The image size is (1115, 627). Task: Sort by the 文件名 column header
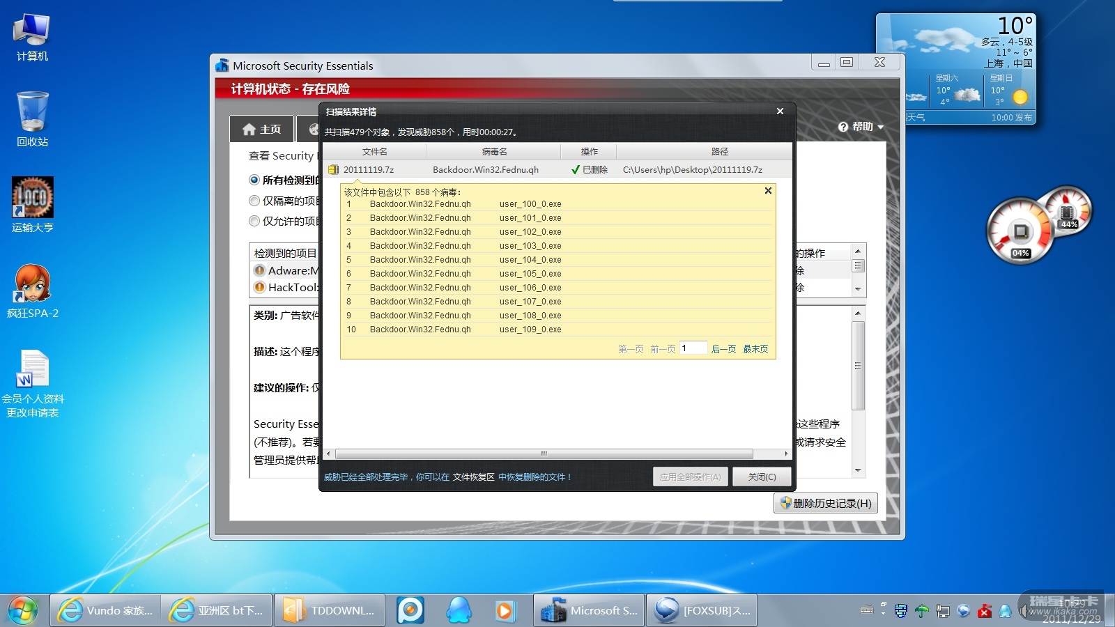pyautogui.click(x=375, y=151)
